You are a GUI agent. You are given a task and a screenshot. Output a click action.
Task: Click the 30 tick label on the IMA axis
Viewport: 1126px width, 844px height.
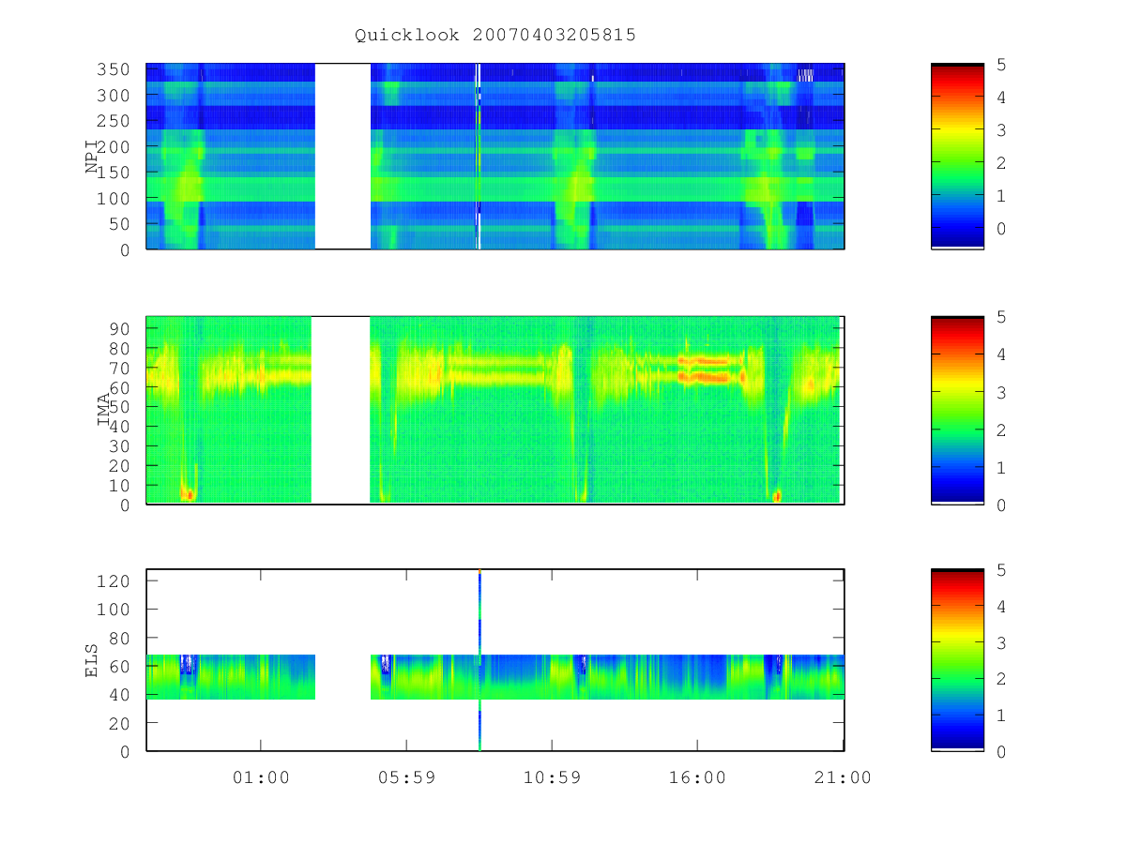[121, 445]
